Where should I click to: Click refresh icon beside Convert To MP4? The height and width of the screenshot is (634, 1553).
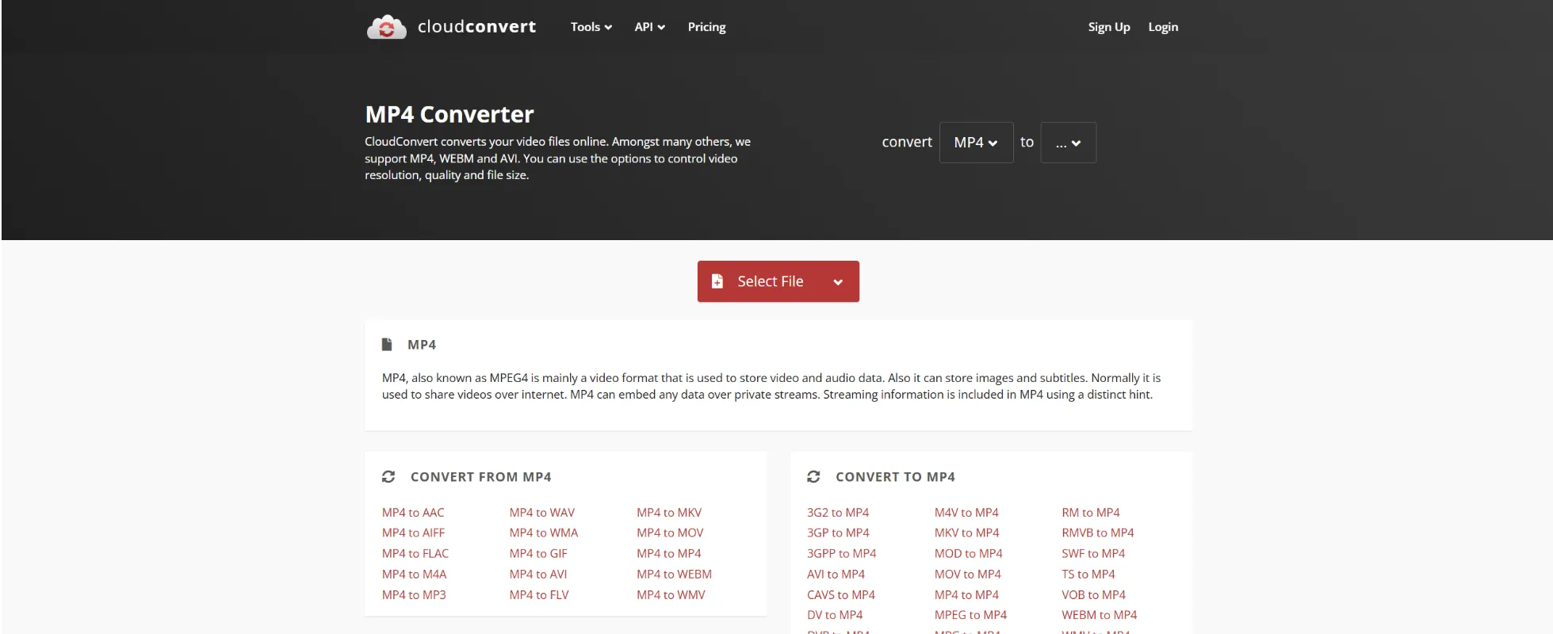813,477
